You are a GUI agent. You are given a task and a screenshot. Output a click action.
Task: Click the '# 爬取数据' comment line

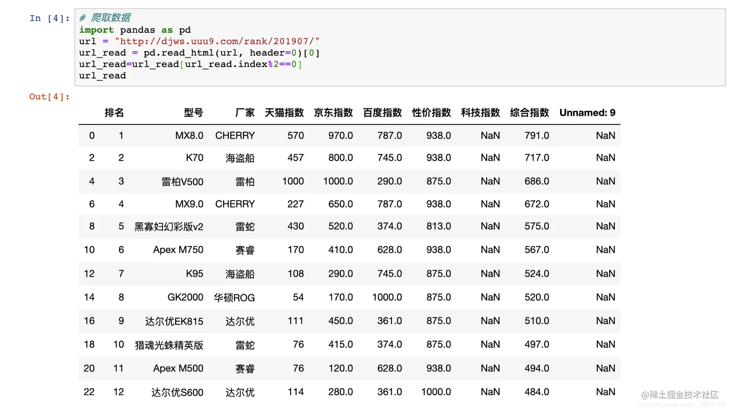105,18
